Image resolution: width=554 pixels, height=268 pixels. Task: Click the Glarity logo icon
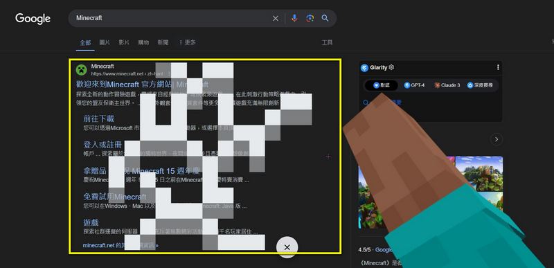[365, 68]
